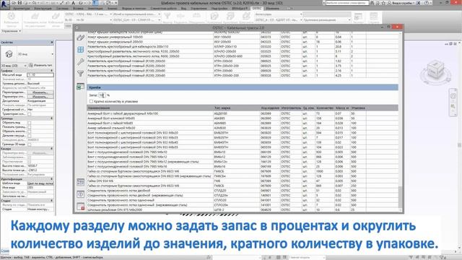The height and width of the screenshot is (260, 462).
Task: Click the columns layout icon near dialog sidebar bottom
Action: point(80,182)
